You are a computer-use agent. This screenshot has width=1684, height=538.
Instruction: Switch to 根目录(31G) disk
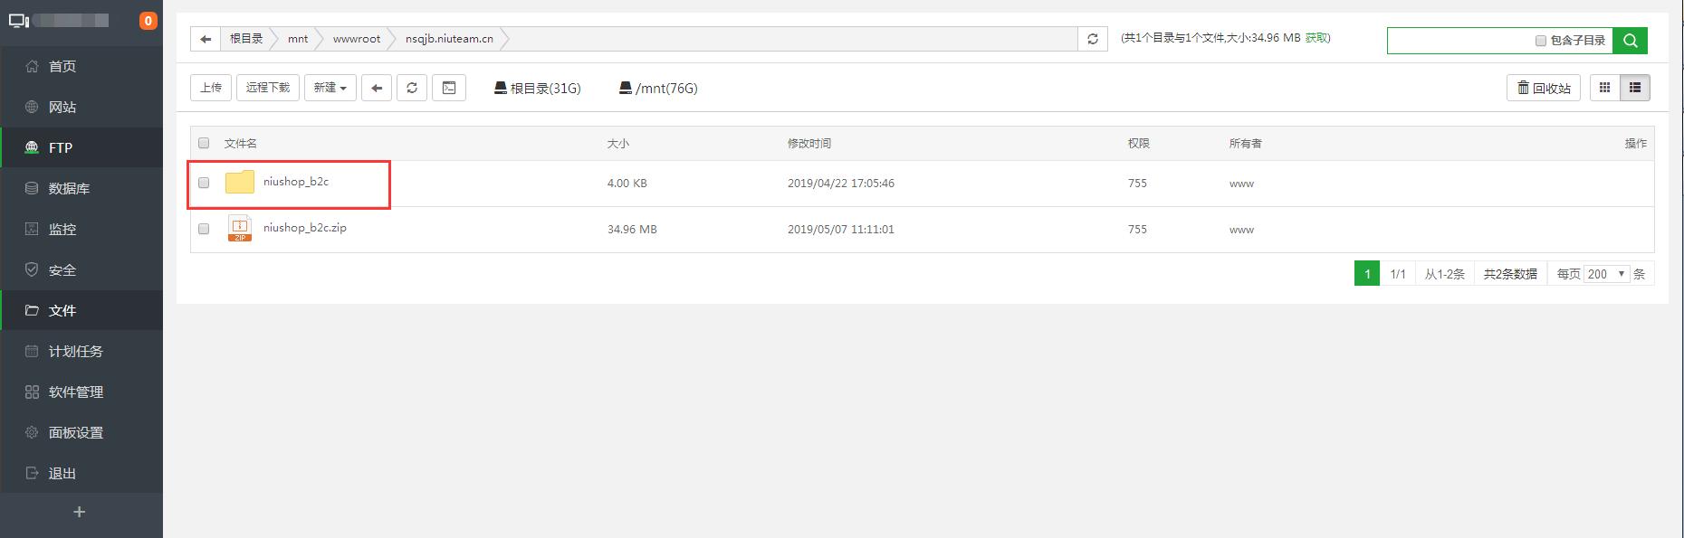click(x=537, y=88)
